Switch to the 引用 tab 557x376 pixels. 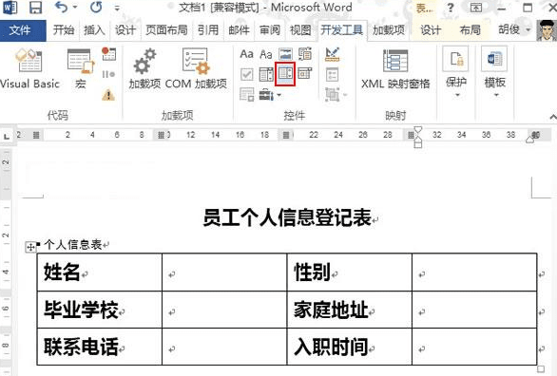(208, 29)
